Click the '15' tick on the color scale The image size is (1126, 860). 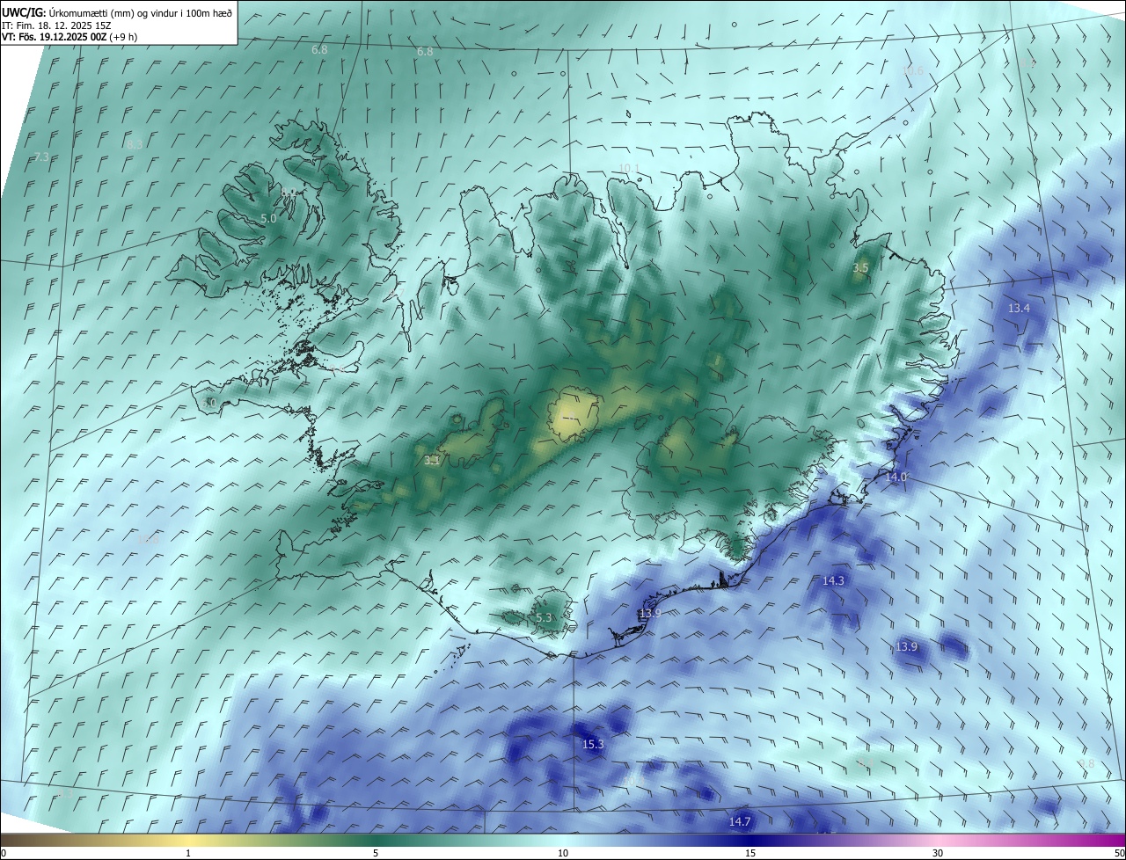tap(750, 853)
